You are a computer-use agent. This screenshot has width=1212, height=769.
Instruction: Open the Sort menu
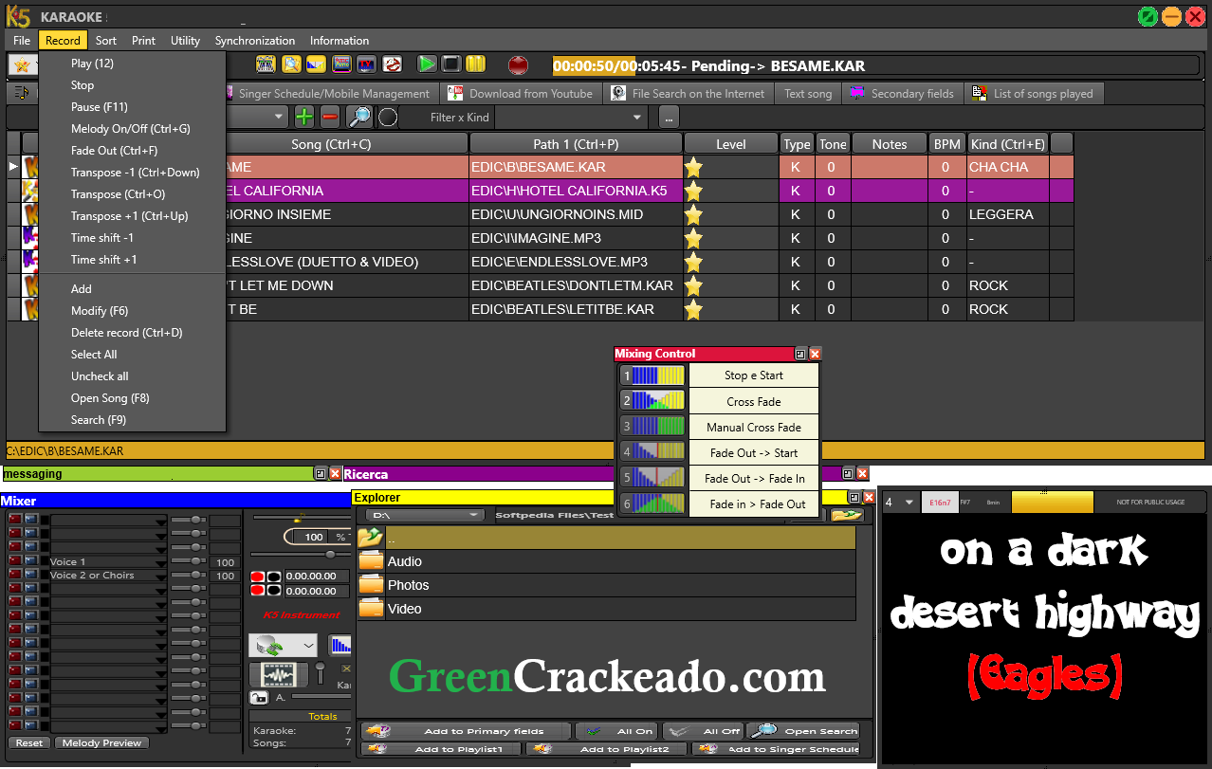tap(105, 40)
